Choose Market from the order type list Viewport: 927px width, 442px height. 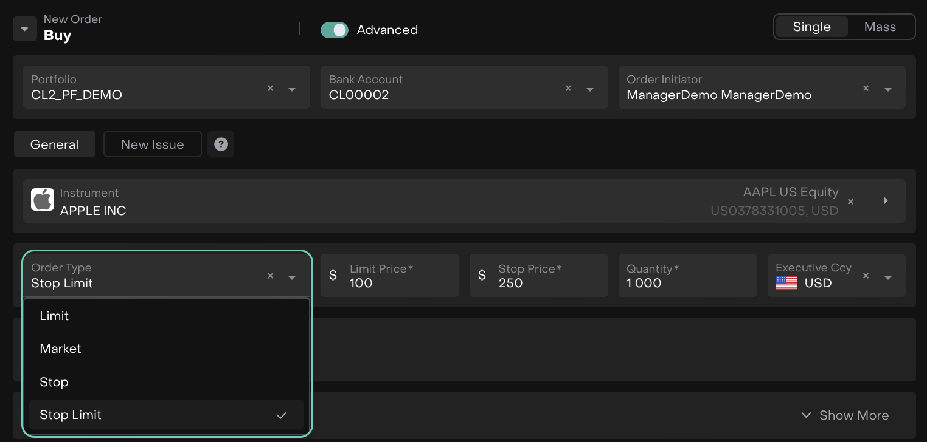[x=60, y=348]
